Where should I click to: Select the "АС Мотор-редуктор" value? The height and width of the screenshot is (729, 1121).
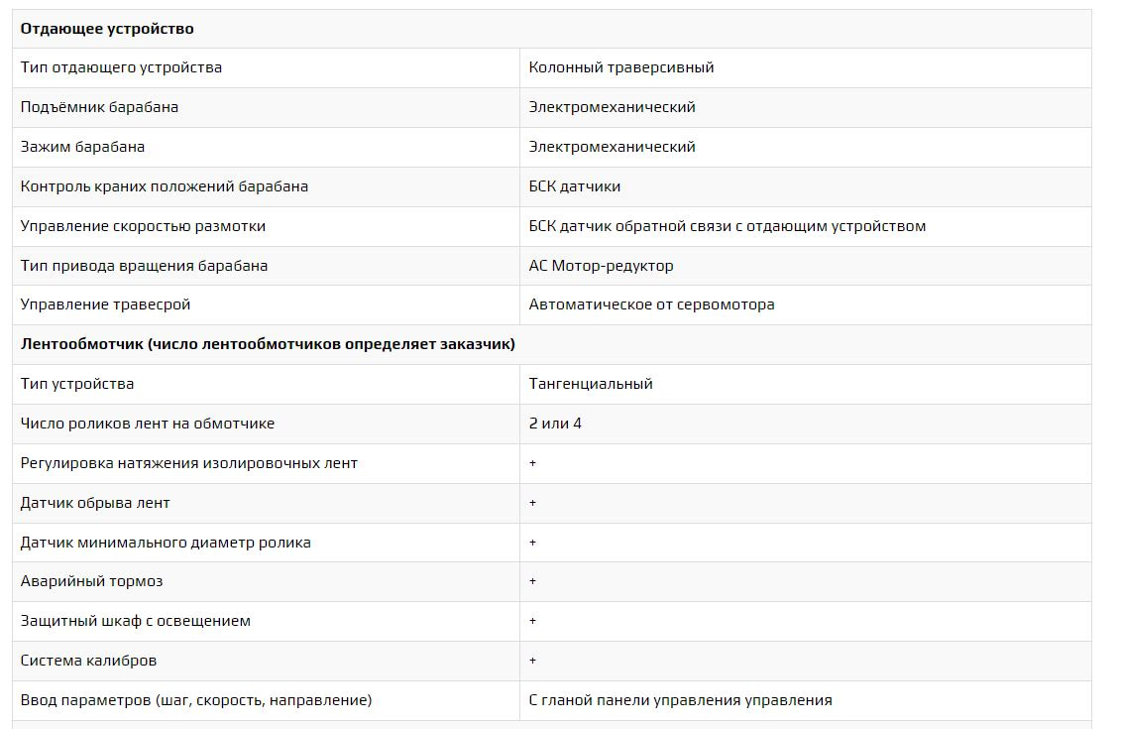[x=601, y=266]
